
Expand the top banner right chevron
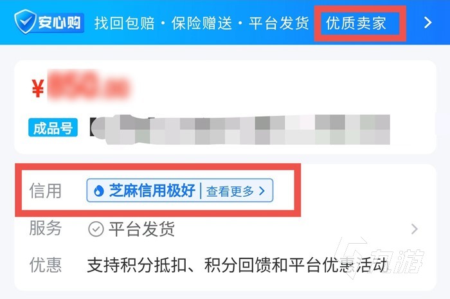pyautogui.click(x=428, y=23)
